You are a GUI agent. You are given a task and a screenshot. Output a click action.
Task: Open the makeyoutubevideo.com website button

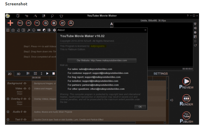pos(102,61)
